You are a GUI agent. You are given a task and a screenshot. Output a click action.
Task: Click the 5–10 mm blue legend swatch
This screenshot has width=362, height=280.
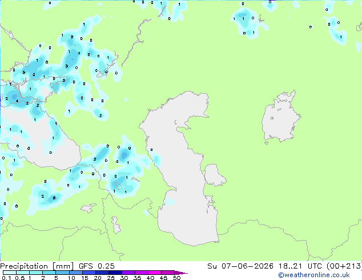(x=62, y=273)
